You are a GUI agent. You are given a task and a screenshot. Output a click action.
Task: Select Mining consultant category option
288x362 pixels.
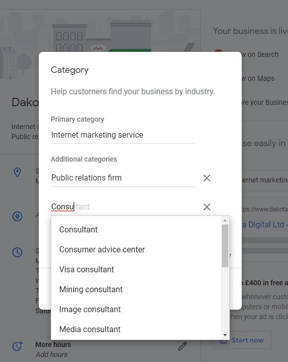(136, 289)
